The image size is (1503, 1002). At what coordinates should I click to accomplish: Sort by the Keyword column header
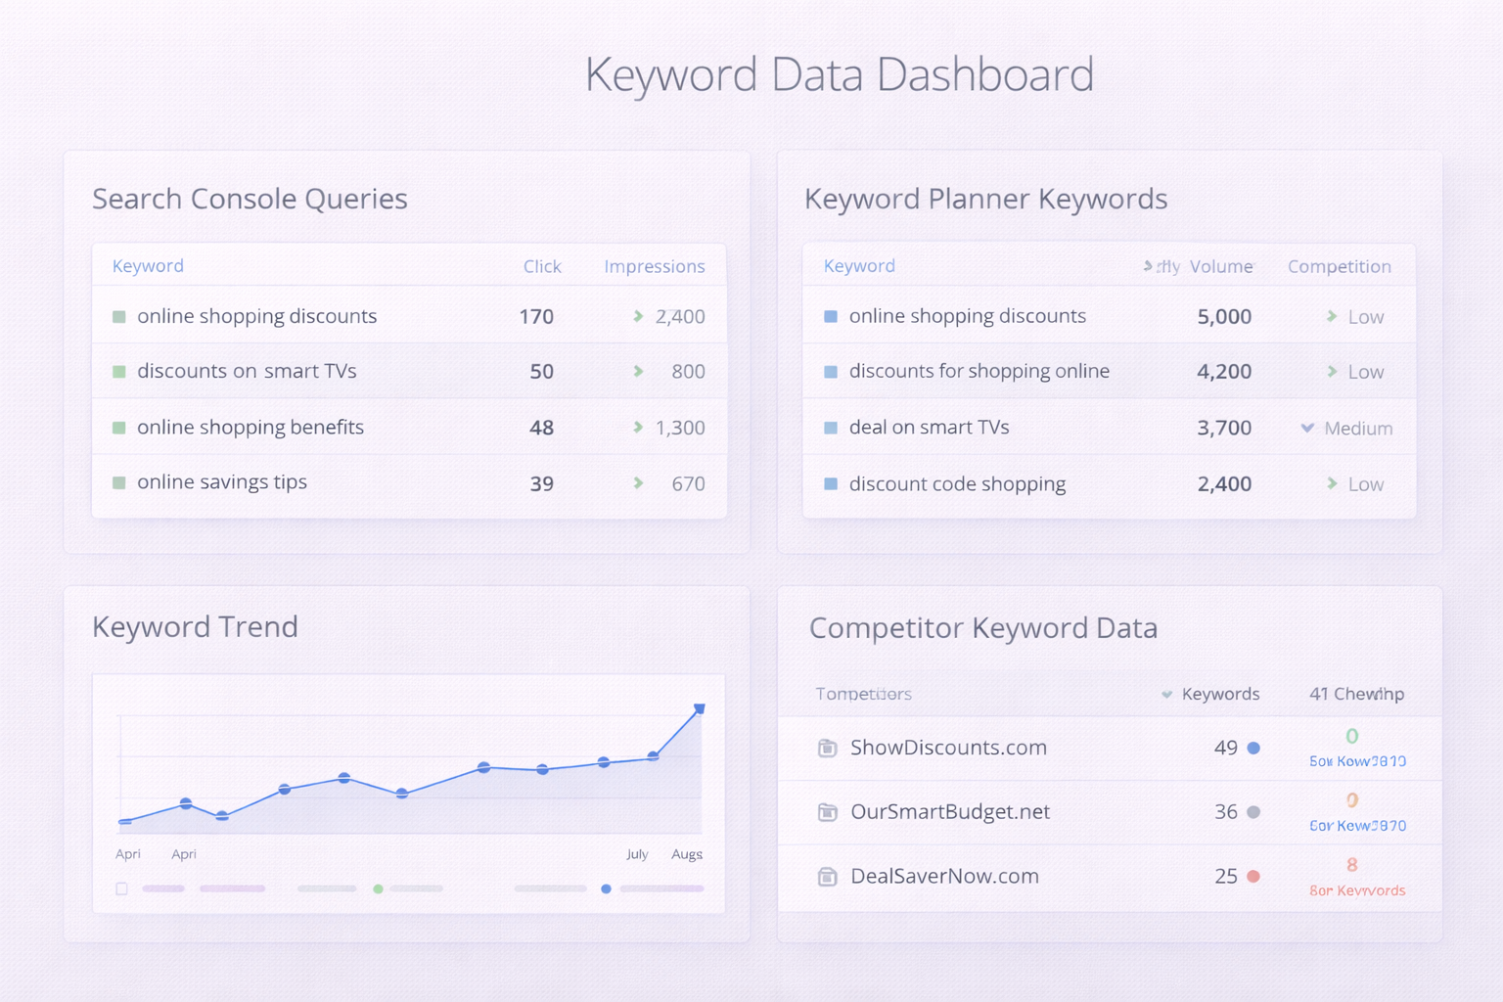click(x=147, y=265)
